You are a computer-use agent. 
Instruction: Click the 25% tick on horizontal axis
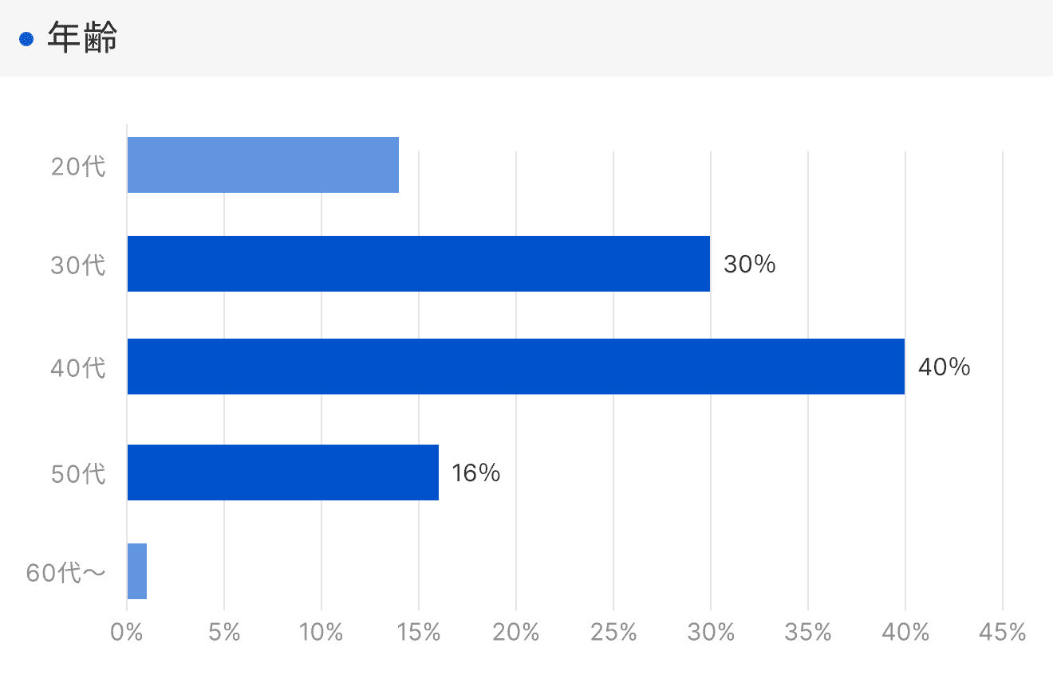[613, 633]
